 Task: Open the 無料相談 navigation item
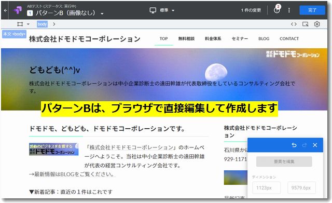[x=186, y=38]
